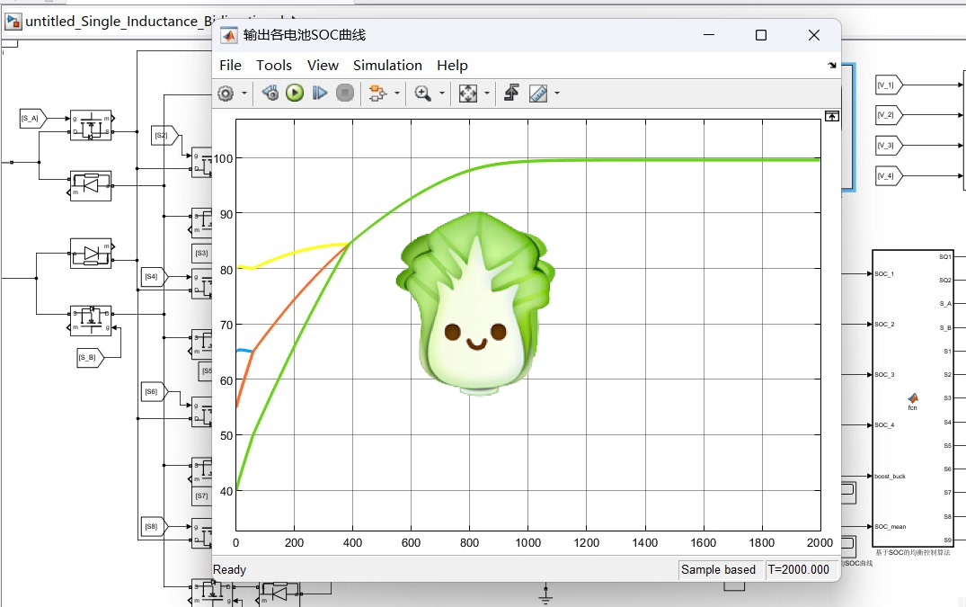Click the SOC_1 input port label

pos(884,273)
